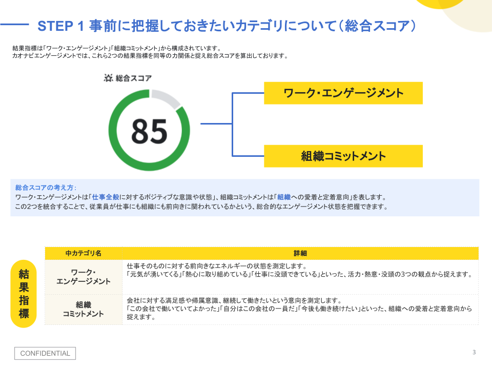Click the yellow 結果指標 vertical pill label

coord(24,294)
